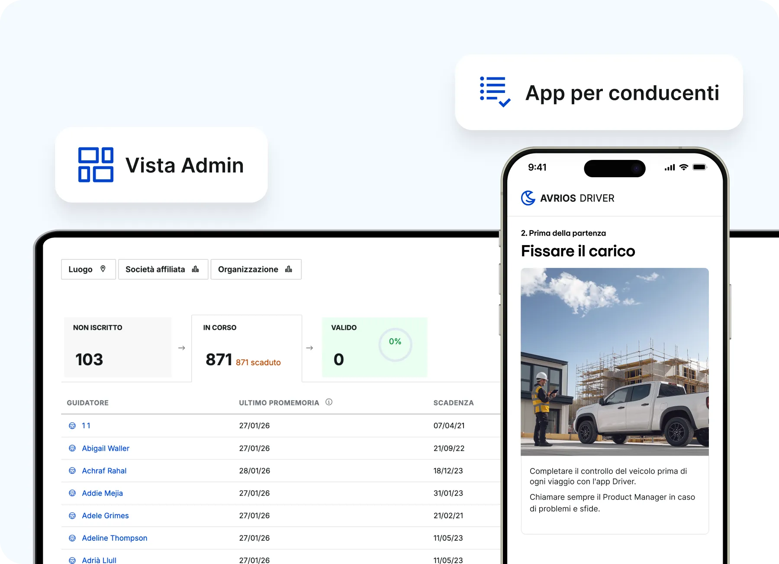Click the 31/01/23 expiry date

pos(448,493)
